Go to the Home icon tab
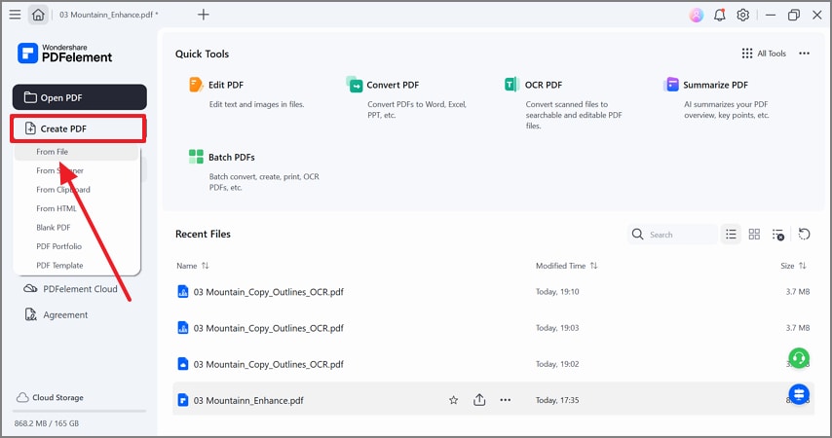The height and width of the screenshot is (438, 832). pos(38,15)
